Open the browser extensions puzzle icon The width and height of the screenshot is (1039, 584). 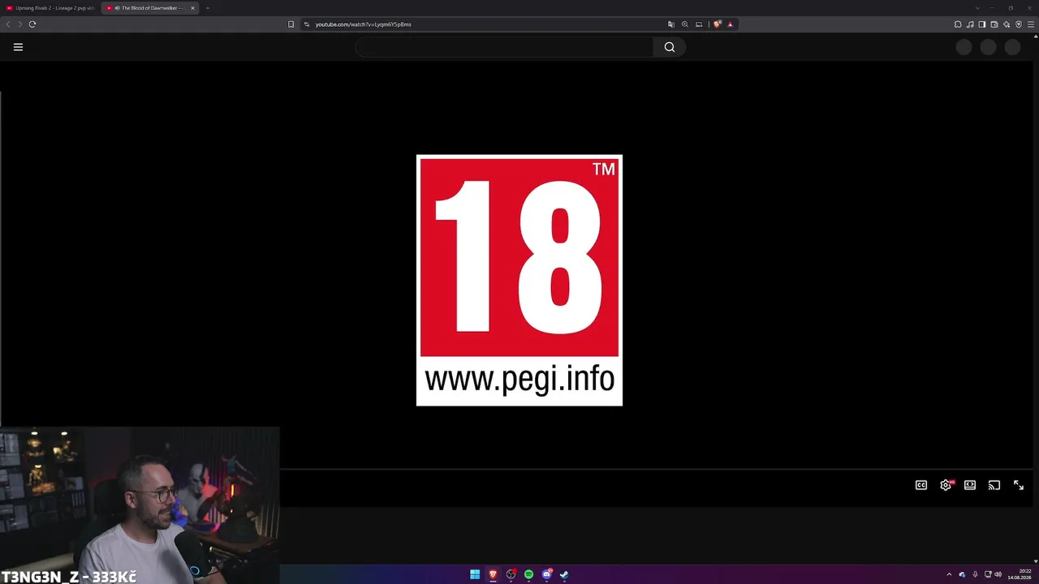tap(958, 24)
